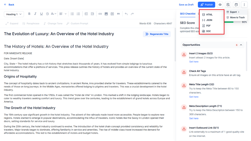Image resolution: width=251 pixels, height=141 pixels.
Task: Open the Heading 1 style dropdown
Action: coord(14,14)
